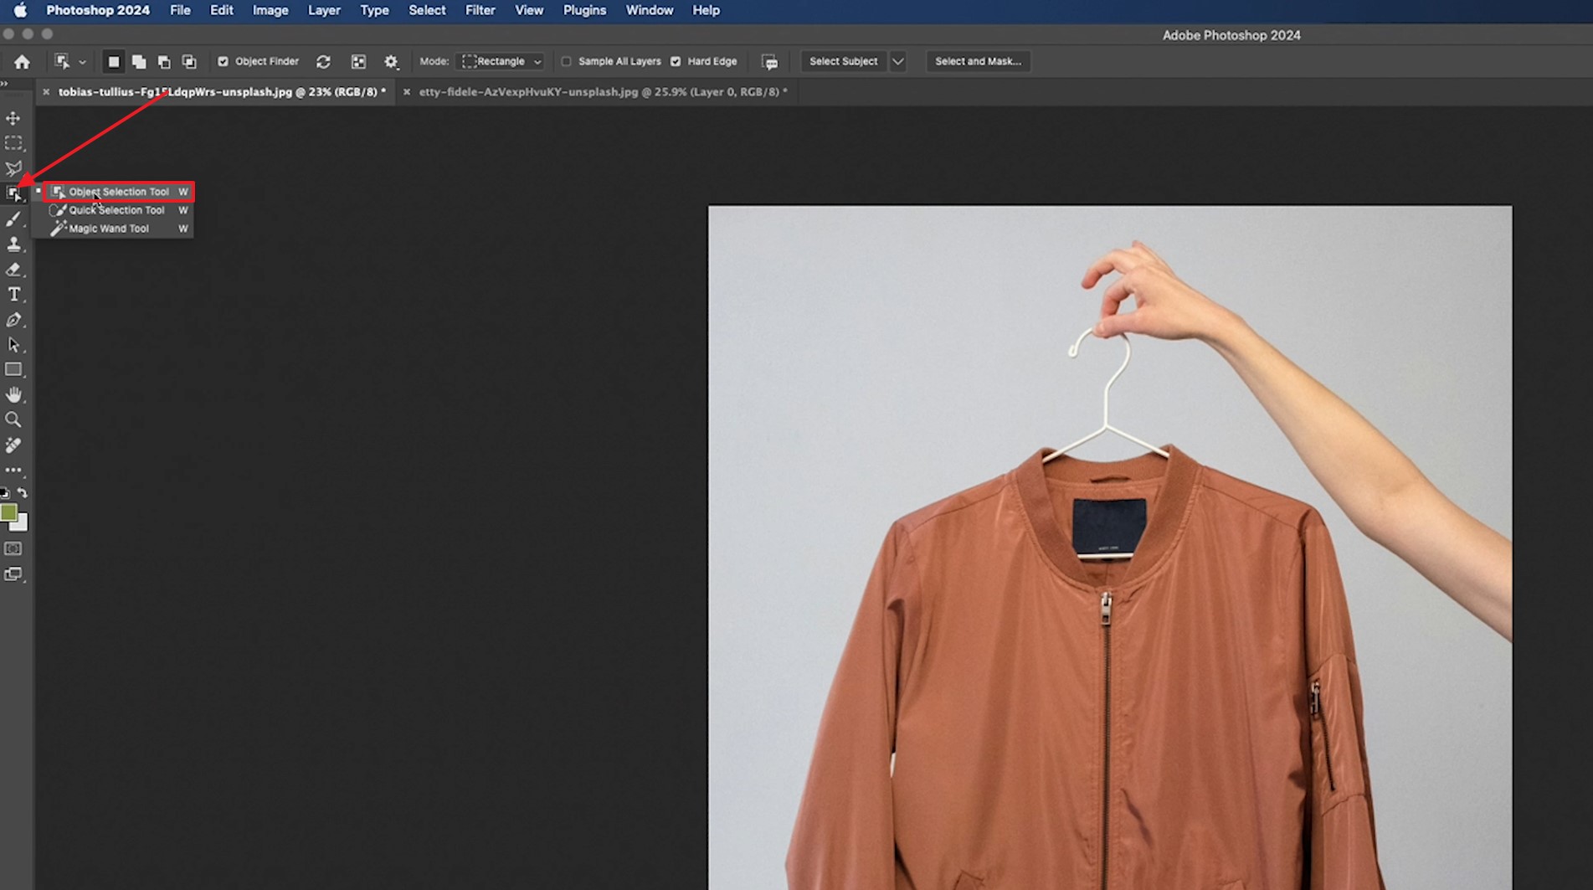Select the Zoom tool
The height and width of the screenshot is (890, 1593).
tap(13, 419)
